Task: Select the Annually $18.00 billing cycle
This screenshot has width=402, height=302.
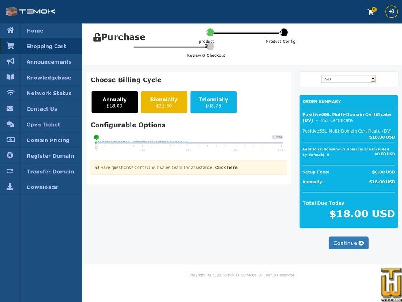Action: (114, 102)
